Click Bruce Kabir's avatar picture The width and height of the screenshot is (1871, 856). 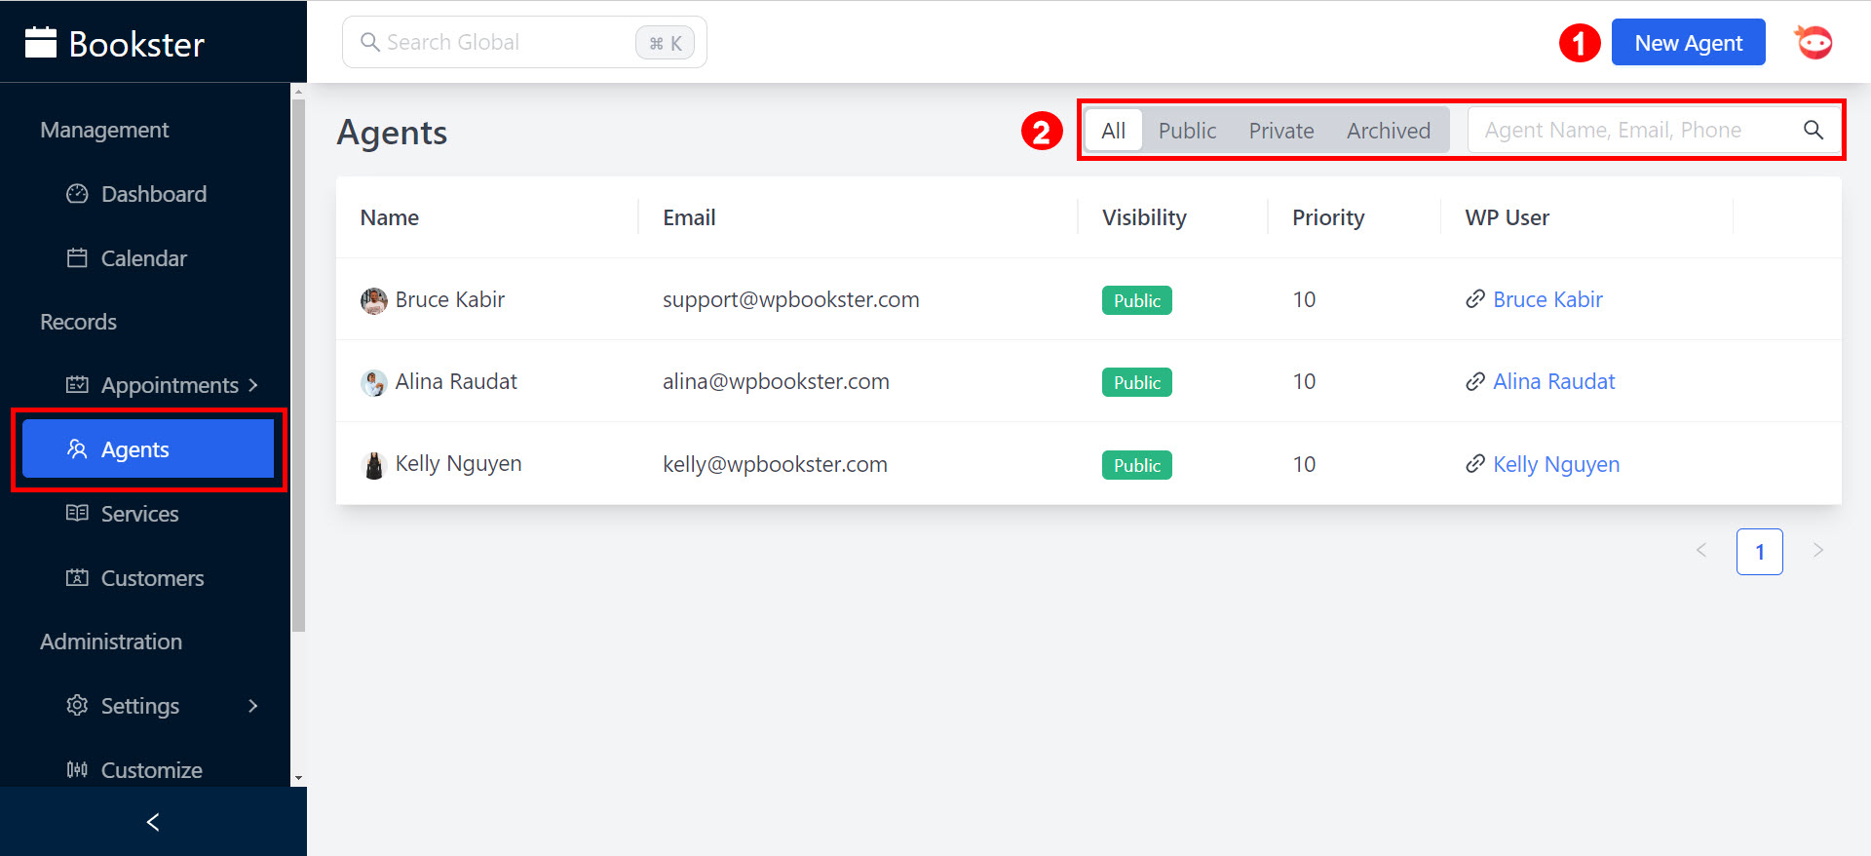tap(373, 300)
